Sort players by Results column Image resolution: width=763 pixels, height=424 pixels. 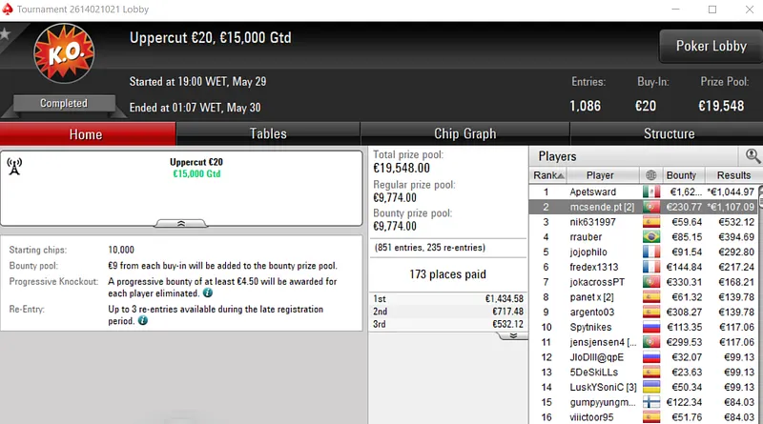coord(733,175)
